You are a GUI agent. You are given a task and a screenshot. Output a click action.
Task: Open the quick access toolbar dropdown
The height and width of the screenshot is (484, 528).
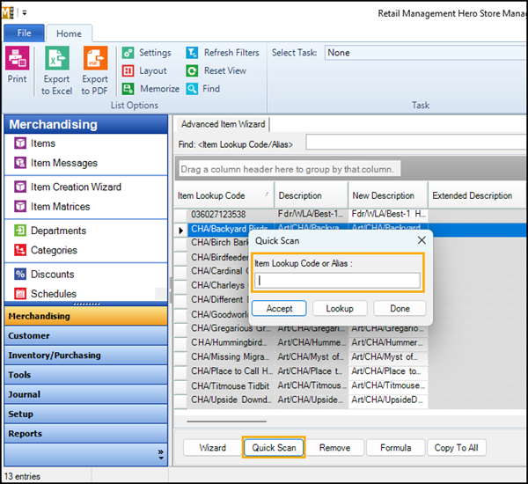coord(25,13)
